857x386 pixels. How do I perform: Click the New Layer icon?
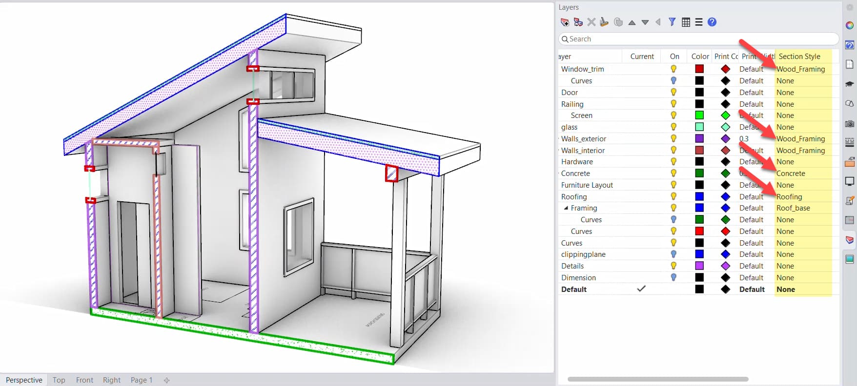click(x=565, y=22)
